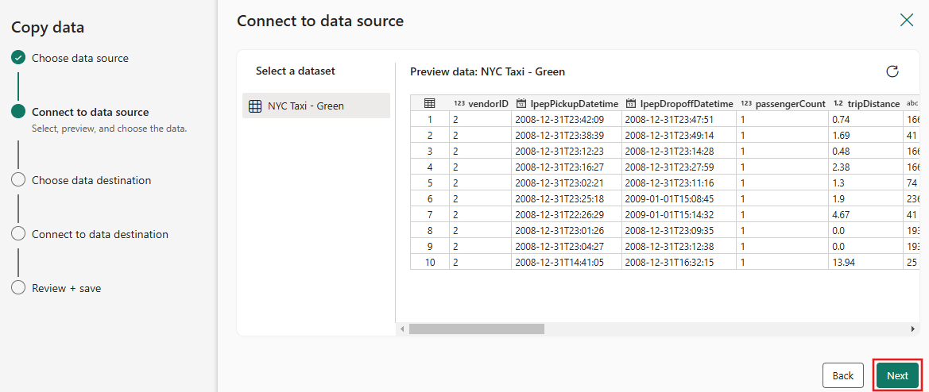929x392 pixels.
Task: Open the Review + save step
Action: tap(66, 288)
